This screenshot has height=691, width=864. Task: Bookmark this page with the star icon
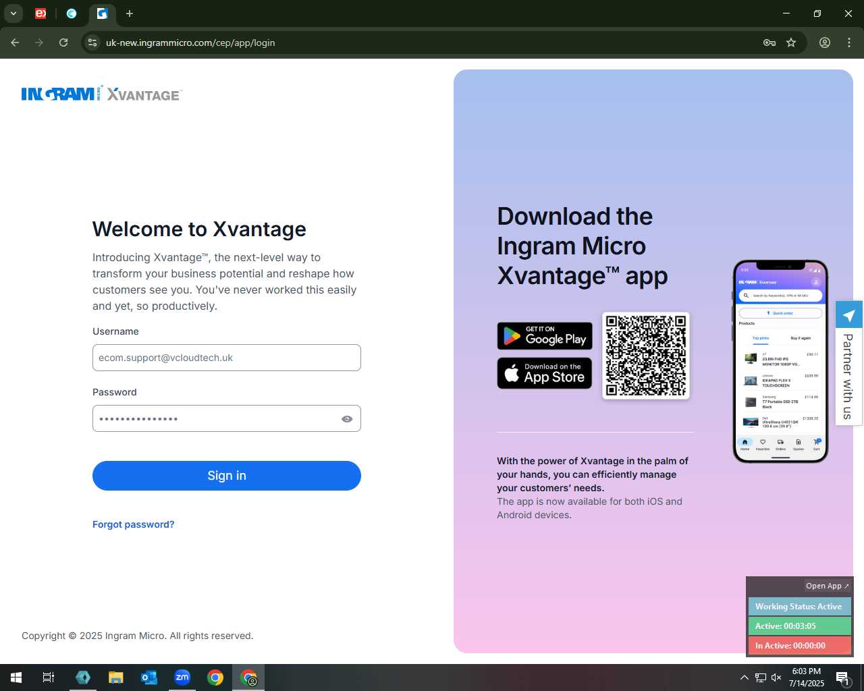pos(791,43)
